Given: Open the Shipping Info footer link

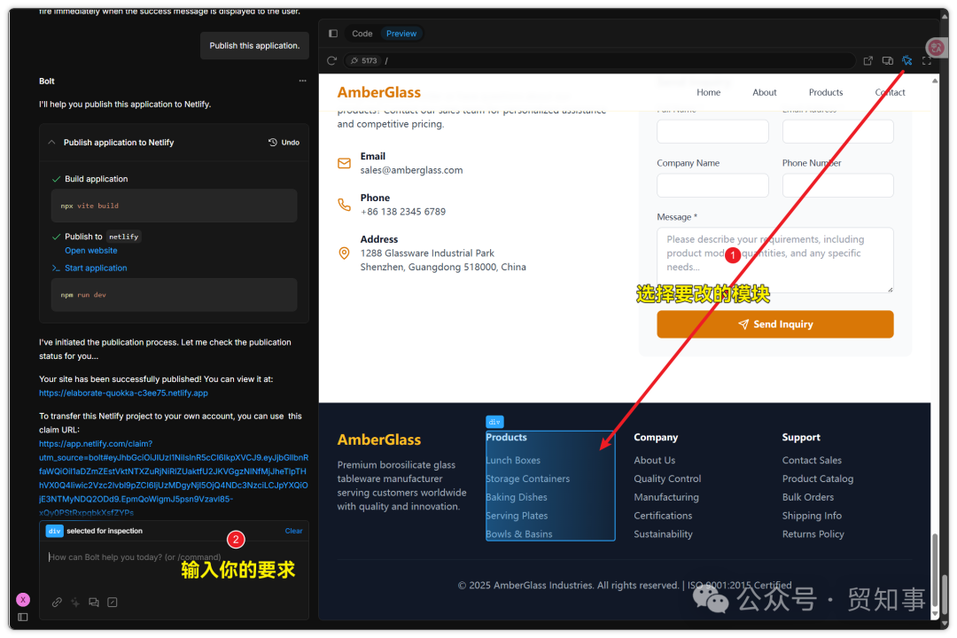Looking at the screenshot, I should [x=812, y=516].
